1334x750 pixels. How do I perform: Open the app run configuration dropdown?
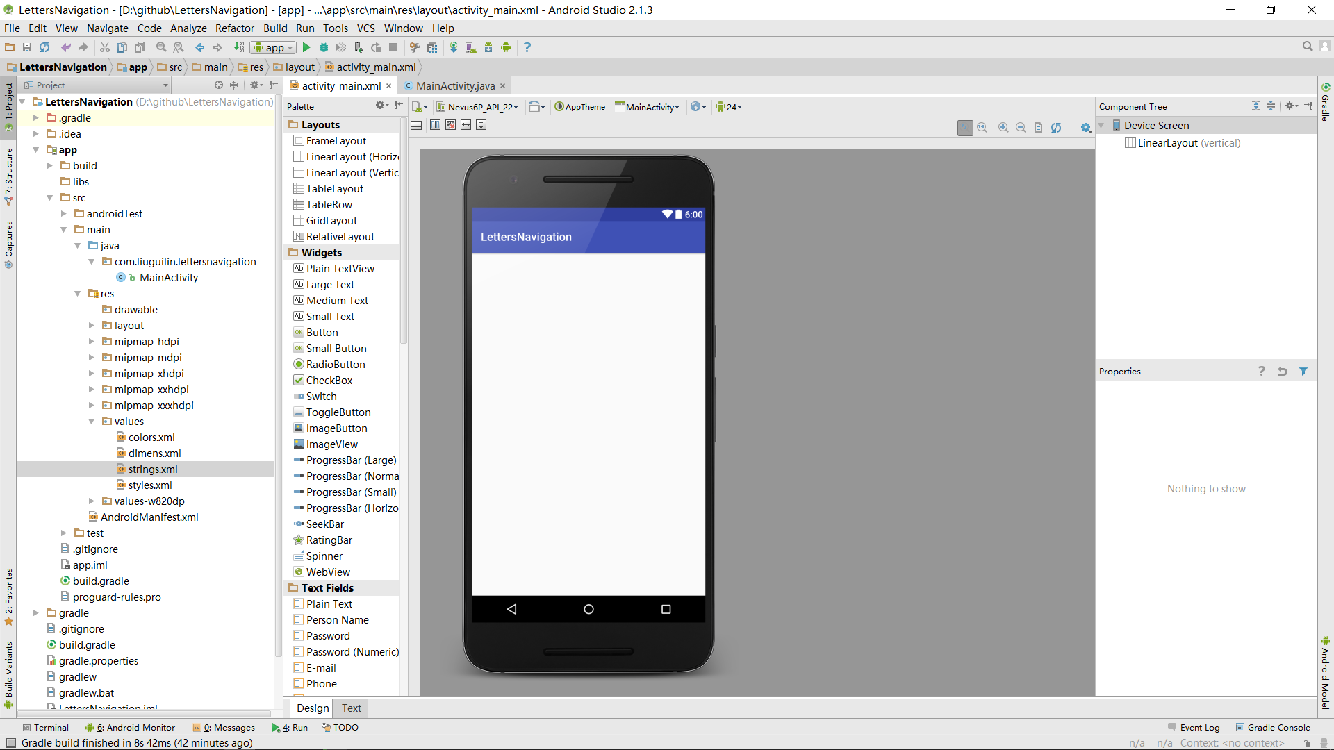(x=273, y=47)
